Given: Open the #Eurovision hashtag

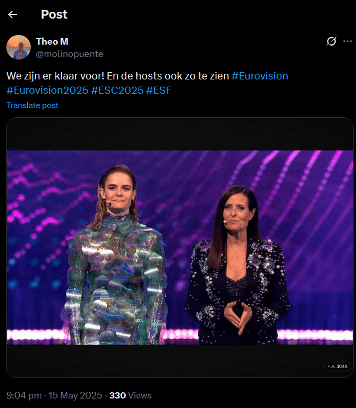Looking at the screenshot, I should 260,76.
